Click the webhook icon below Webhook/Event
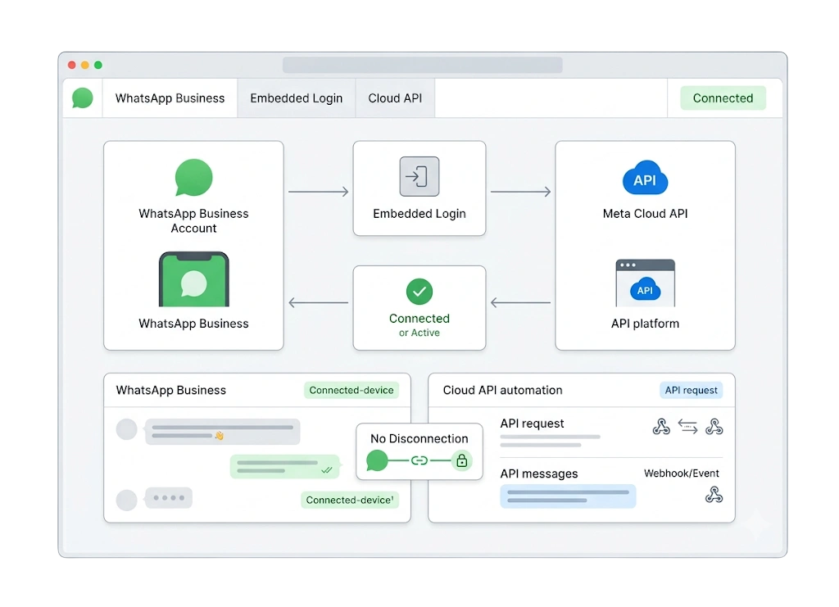The width and height of the screenshot is (839, 607). (x=714, y=495)
